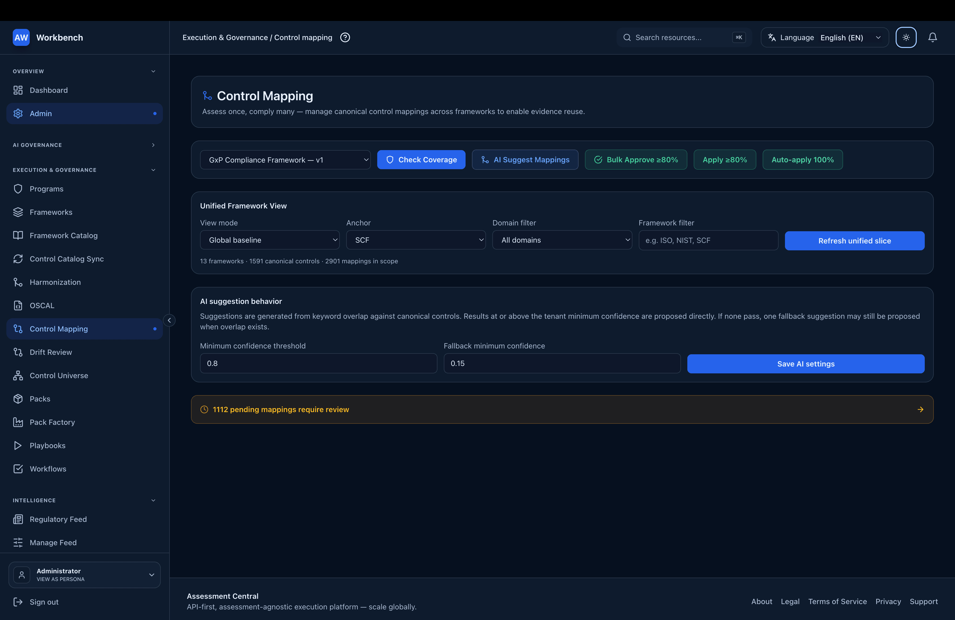Click the Sign out arrow icon

point(18,602)
